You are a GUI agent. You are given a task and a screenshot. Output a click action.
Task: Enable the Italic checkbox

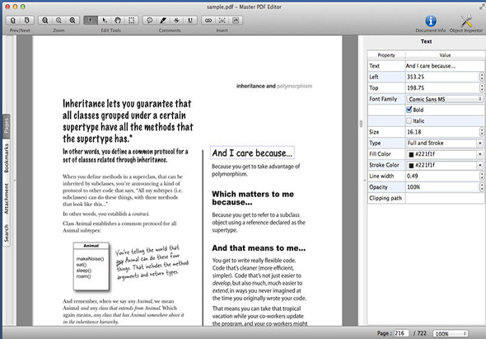pyautogui.click(x=409, y=120)
